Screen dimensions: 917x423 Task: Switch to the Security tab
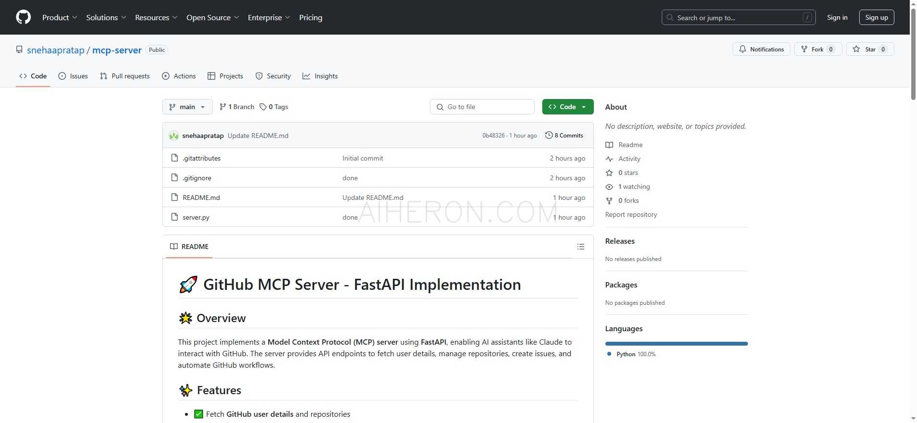click(x=273, y=76)
